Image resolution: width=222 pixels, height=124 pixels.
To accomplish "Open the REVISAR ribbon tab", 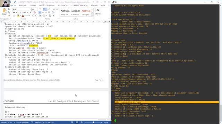I will point(94,6).
